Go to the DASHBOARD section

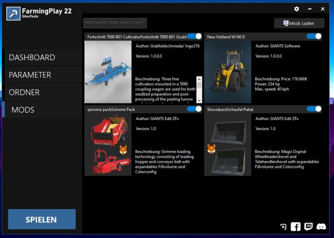point(32,58)
